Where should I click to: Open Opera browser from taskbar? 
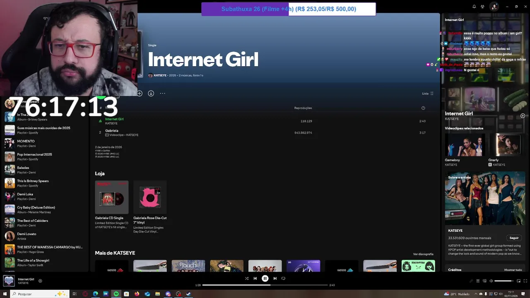coord(85,294)
